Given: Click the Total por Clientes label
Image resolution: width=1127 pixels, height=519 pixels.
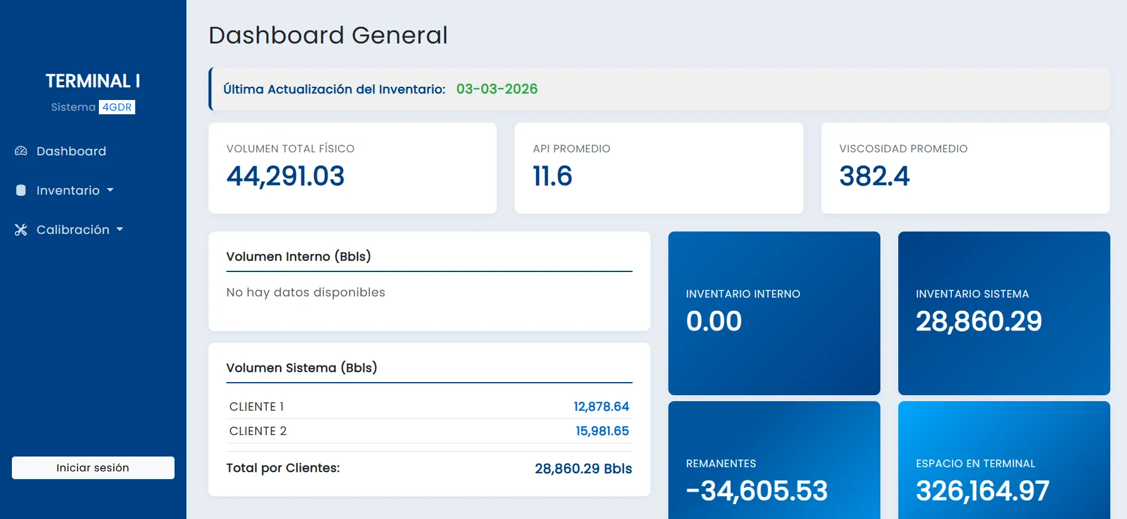Looking at the screenshot, I should pyautogui.click(x=283, y=468).
